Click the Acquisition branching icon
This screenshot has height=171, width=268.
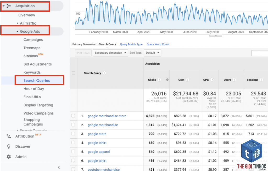(9, 6)
